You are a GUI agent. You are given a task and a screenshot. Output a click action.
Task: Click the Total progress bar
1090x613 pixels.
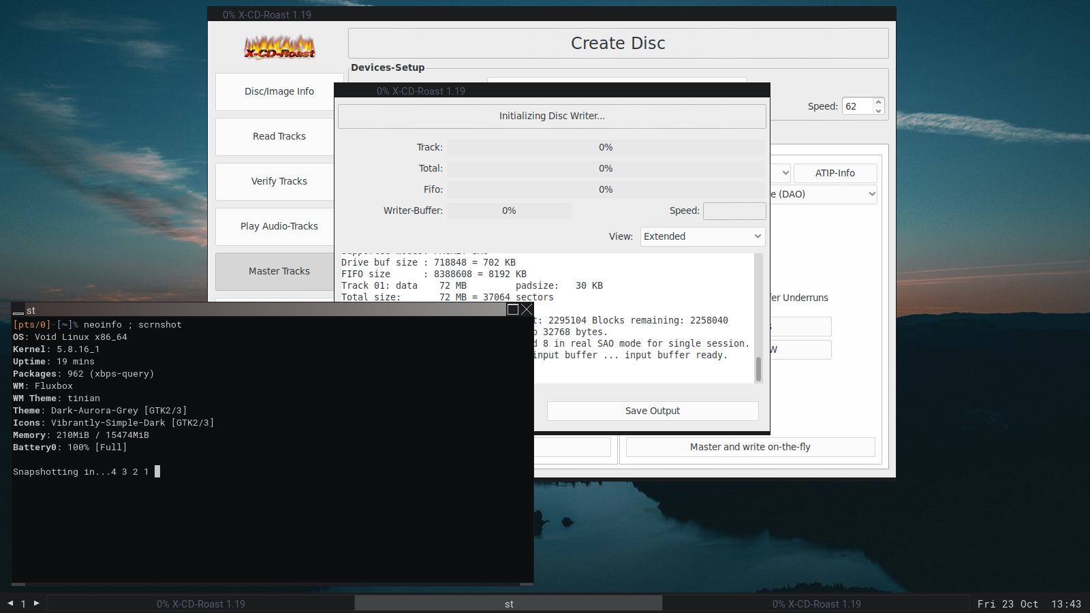[606, 168]
